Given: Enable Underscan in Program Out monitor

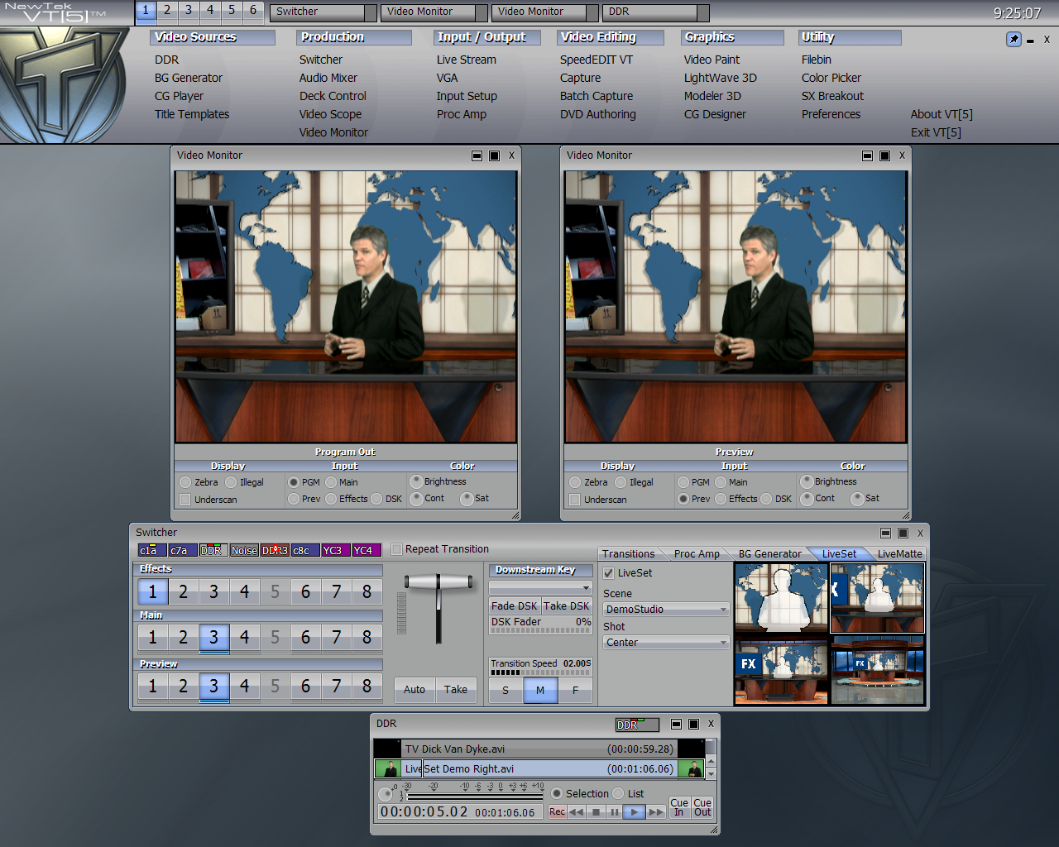Looking at the screenshot, I should (185, 500).
